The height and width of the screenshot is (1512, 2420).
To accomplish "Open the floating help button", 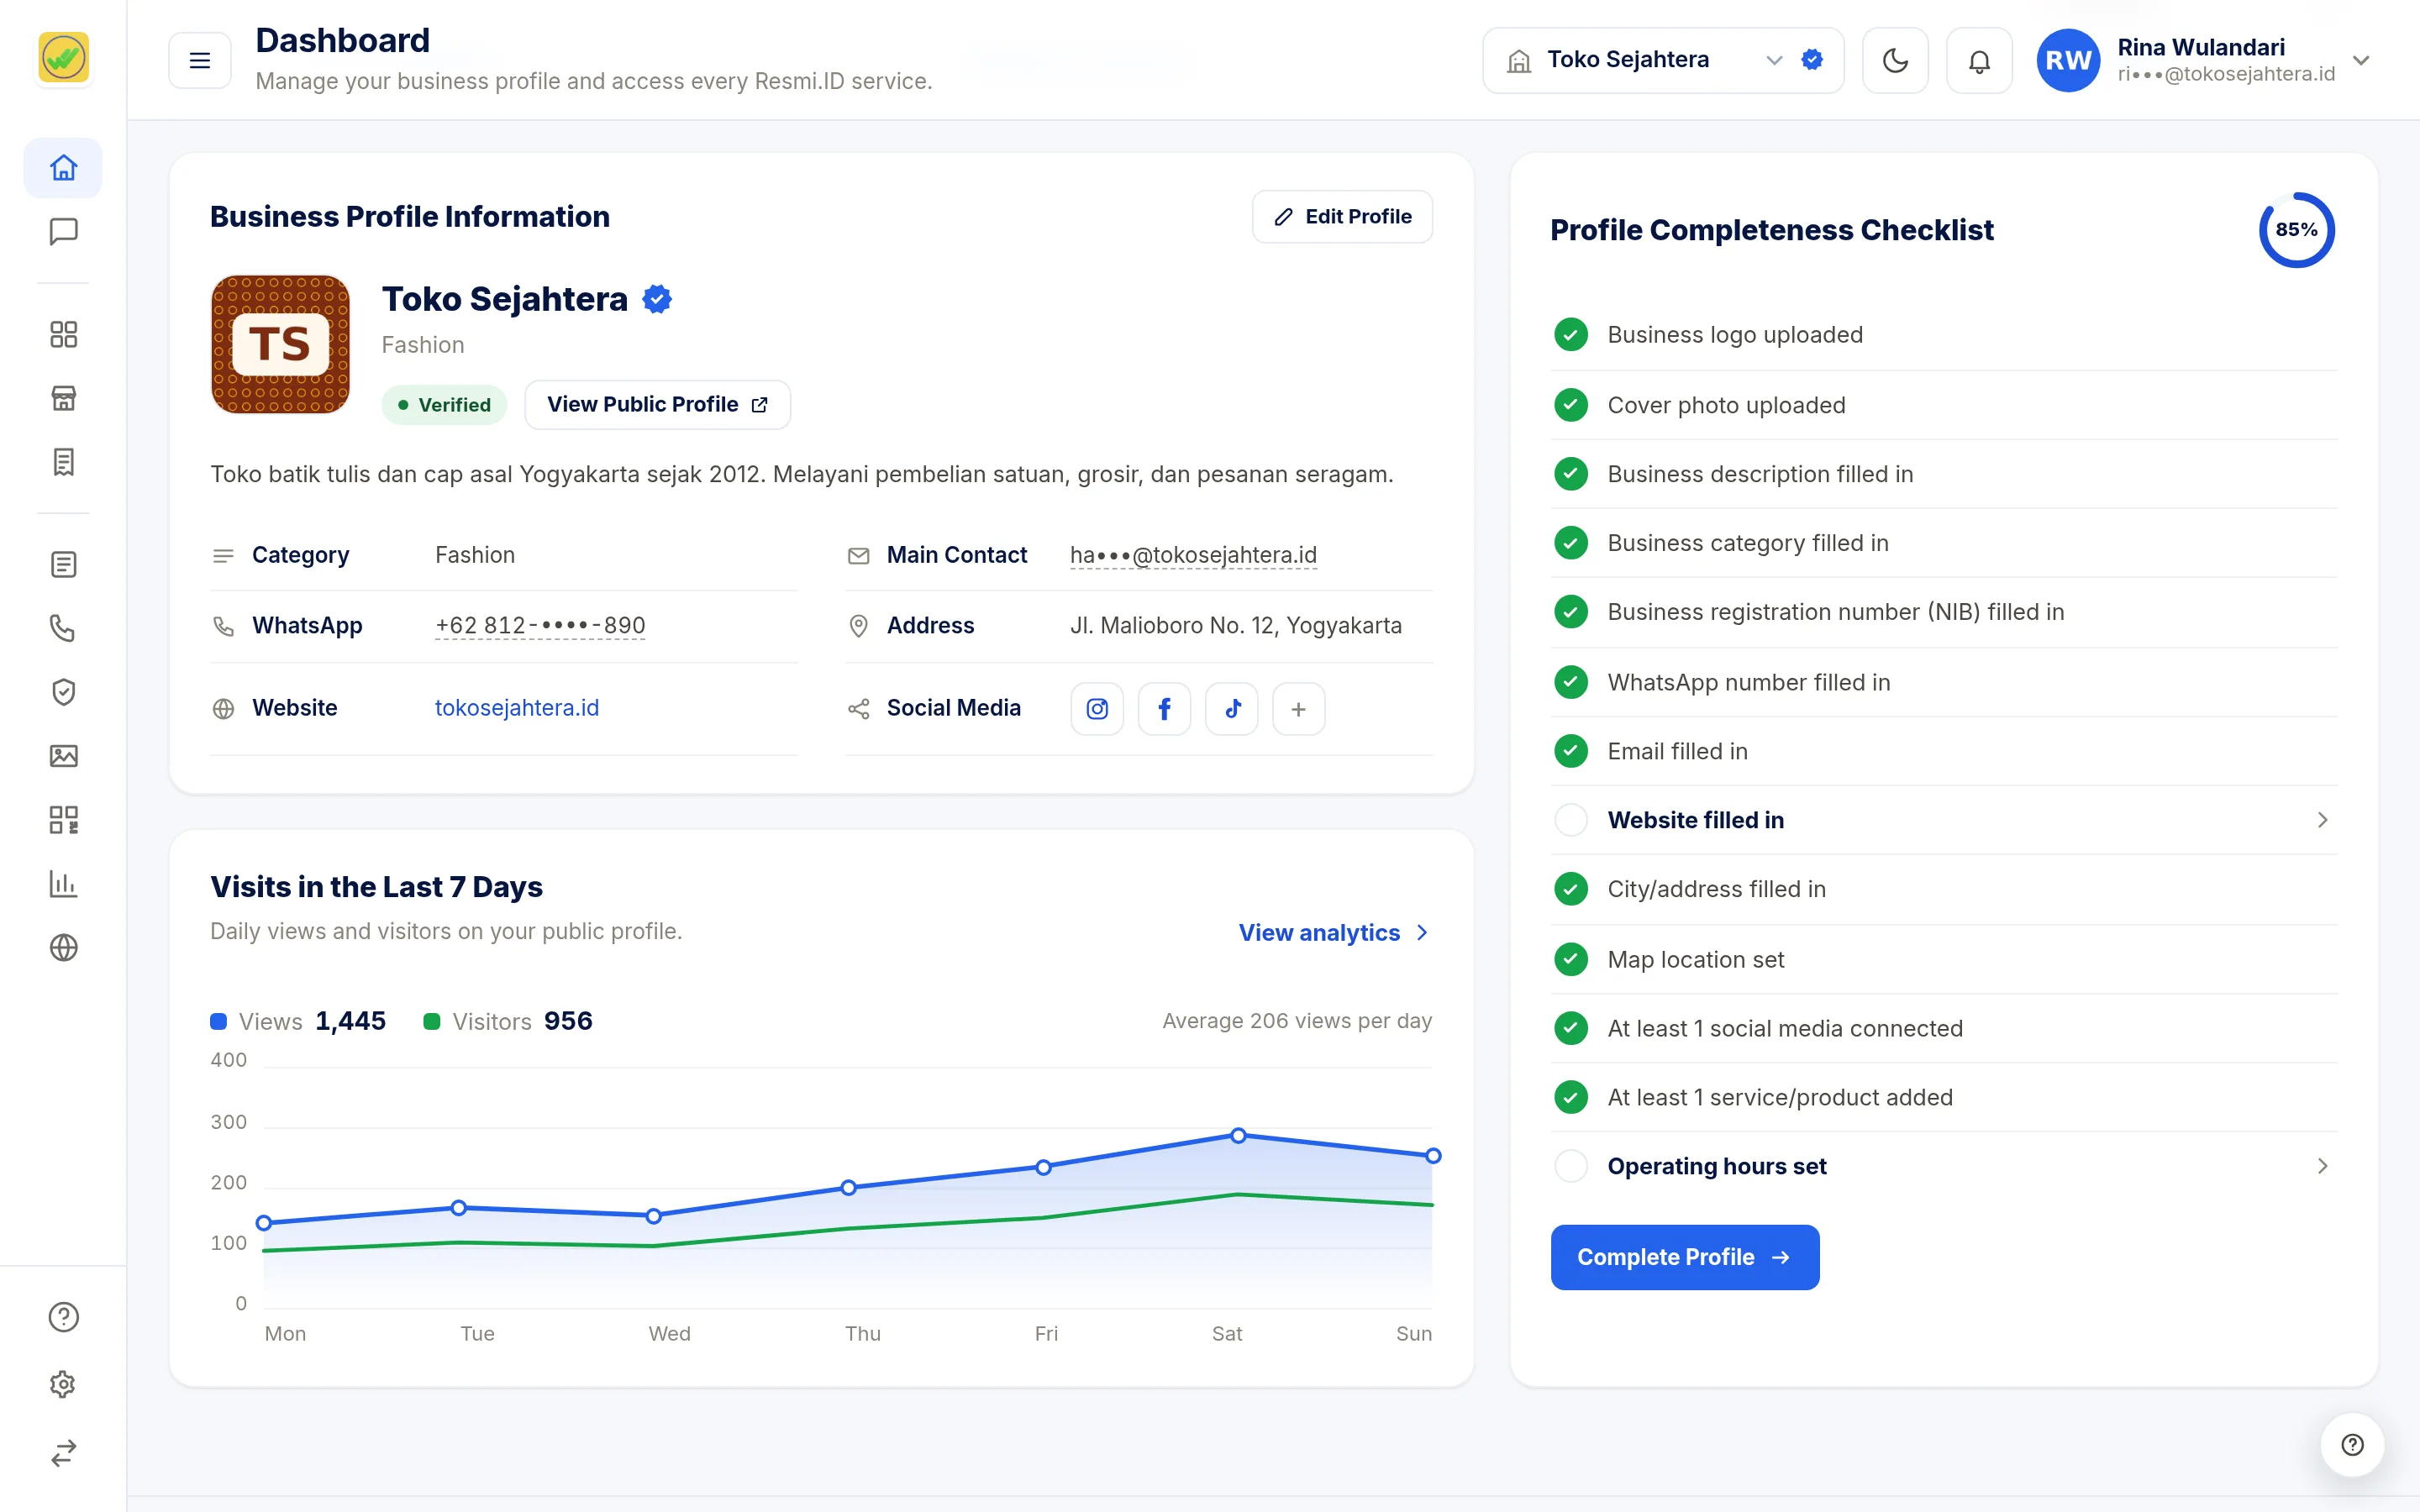I will (2352, 1445).
